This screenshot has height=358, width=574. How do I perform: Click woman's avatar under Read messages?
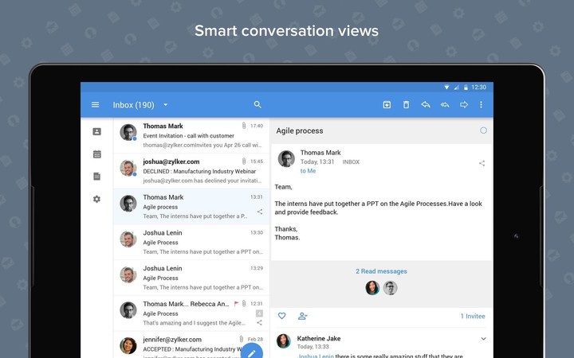tap(372, 288)
